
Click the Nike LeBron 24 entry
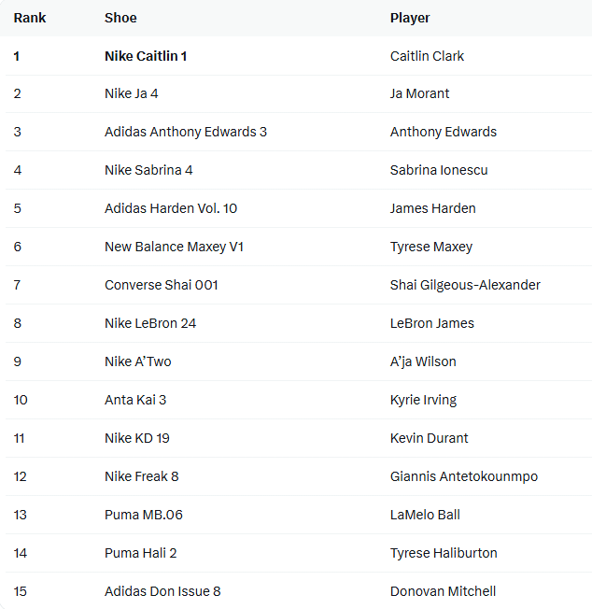coord(150,323)
